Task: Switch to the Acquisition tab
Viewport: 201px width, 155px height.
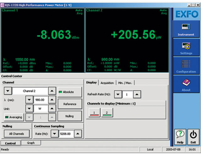Action: coord(107,83)
